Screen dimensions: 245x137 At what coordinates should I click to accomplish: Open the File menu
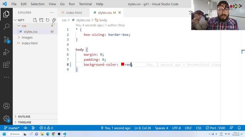click(x=14, y=4)
